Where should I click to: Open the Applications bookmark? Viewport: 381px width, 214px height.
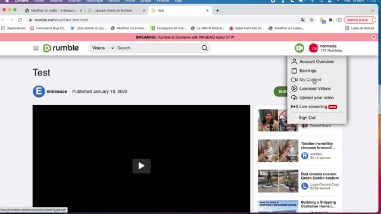click(x=13, y=29)
